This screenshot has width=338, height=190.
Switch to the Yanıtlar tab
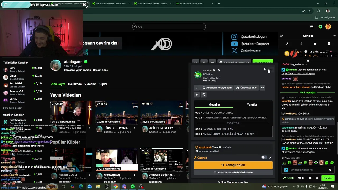(252, 104)
